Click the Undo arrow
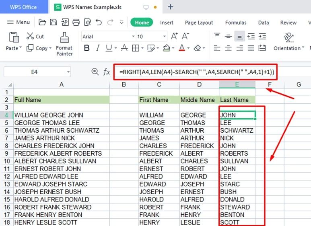This screenshot has height=226, width=311. pyautogui.click(x=99, y=23)
